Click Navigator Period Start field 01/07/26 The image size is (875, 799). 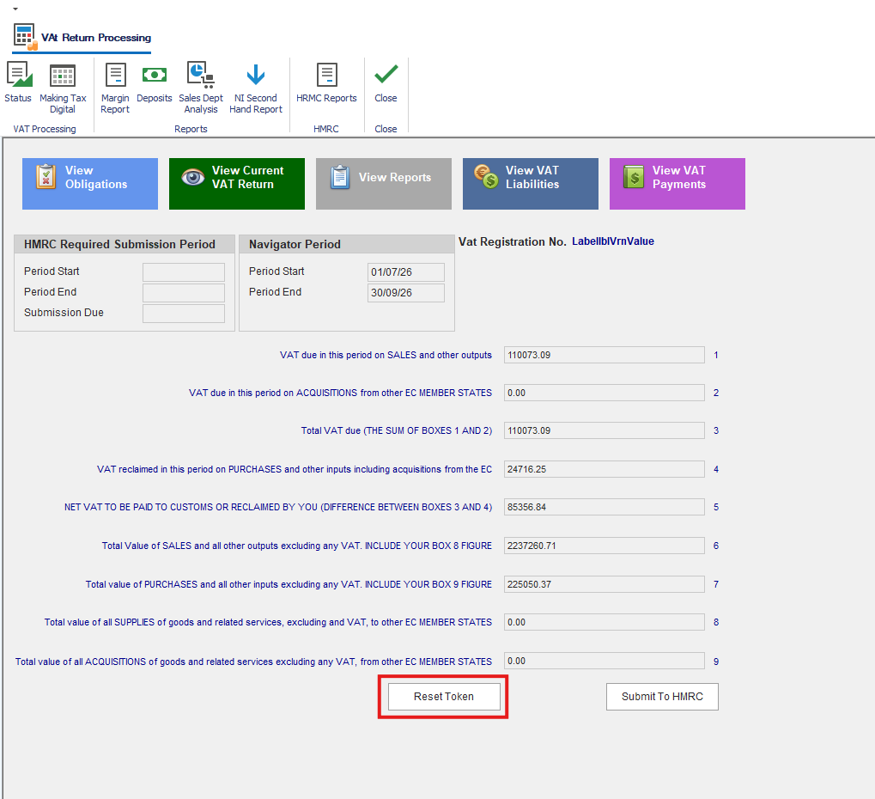tap(405, 271)
